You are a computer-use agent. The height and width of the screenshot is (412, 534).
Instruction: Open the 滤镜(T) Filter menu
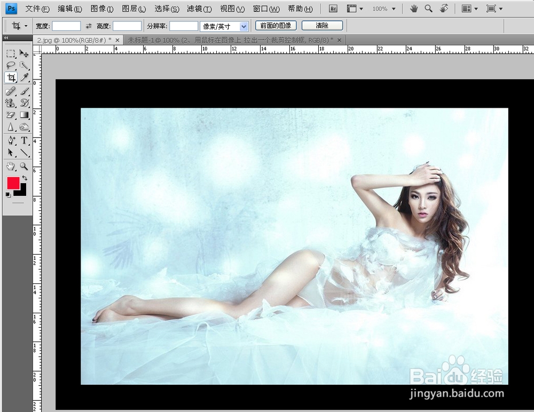click(199, 9)
